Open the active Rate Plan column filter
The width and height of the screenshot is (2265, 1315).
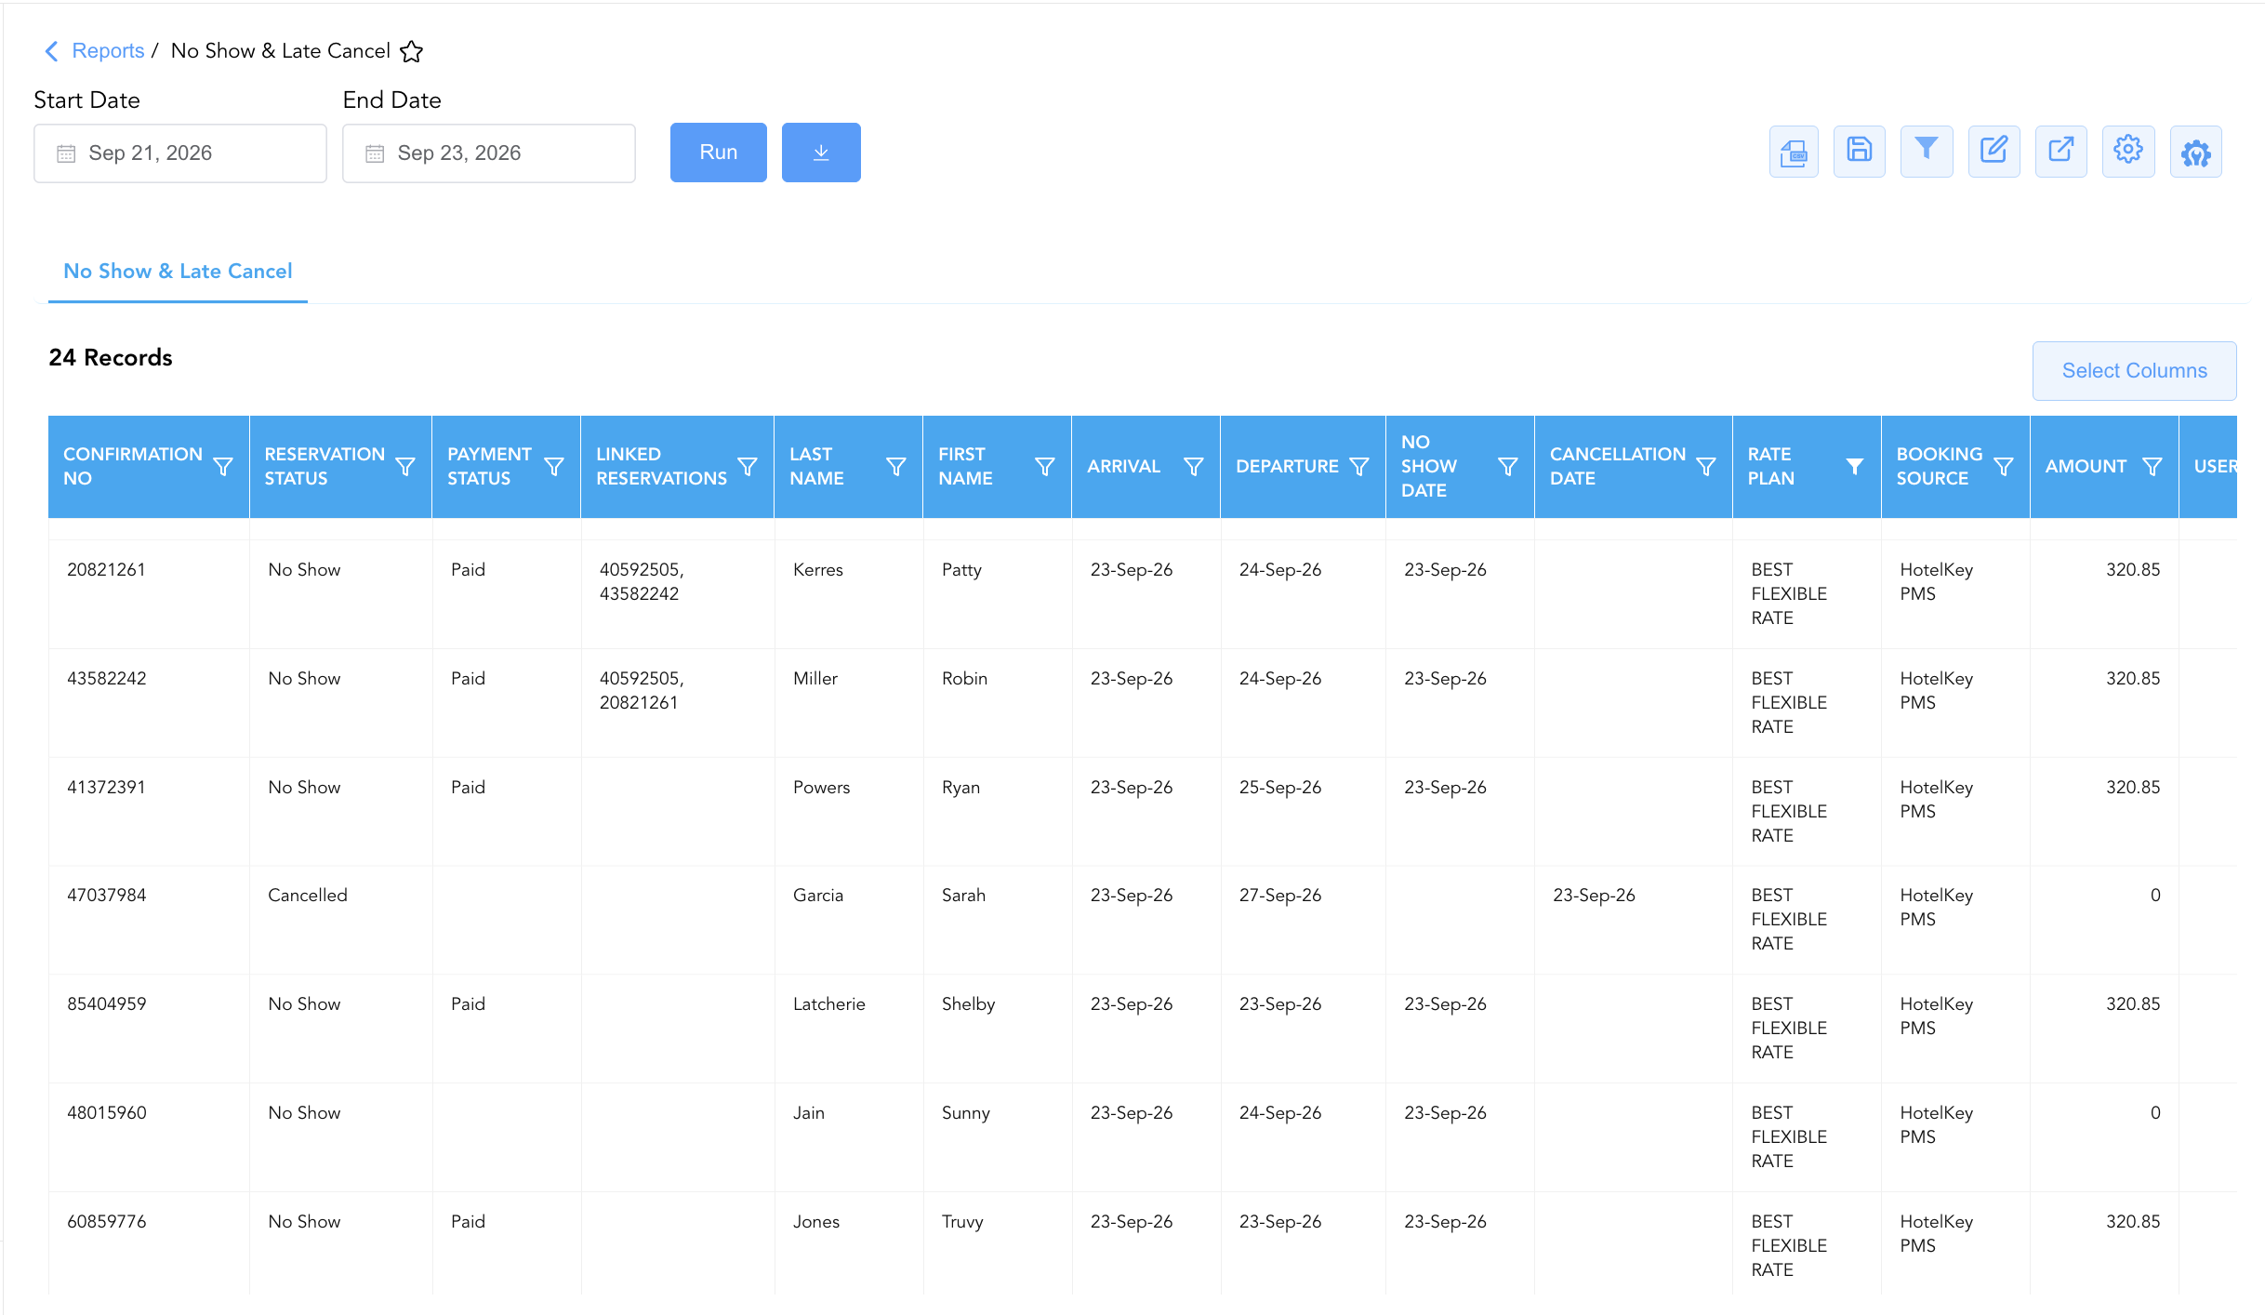[1855, 466]
